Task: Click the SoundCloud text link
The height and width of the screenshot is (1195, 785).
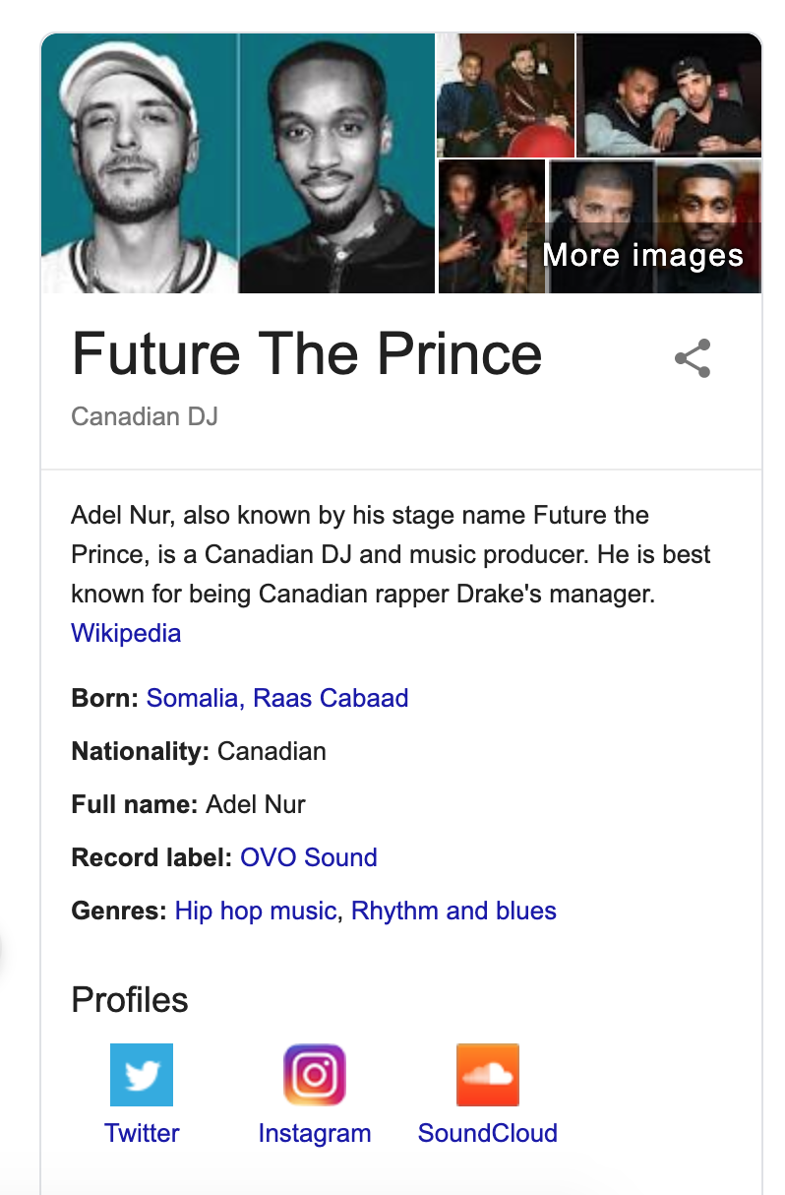Action: click(x=488, y=1133)
